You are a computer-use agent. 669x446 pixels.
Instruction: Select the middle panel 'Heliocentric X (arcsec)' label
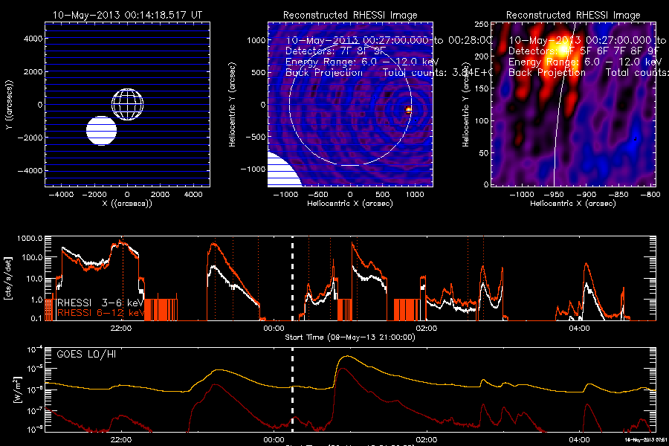(x=350, y=204)
